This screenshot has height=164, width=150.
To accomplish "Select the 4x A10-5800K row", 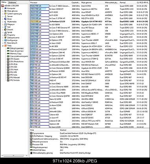I will [90, 24].
